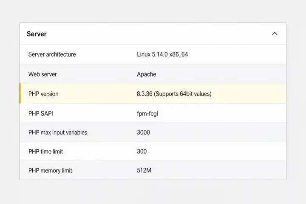Select '8.3.36 (Supports 64bit values)' text
The width and height of the screenshot is (306, 204).
(x=174, y=93)
